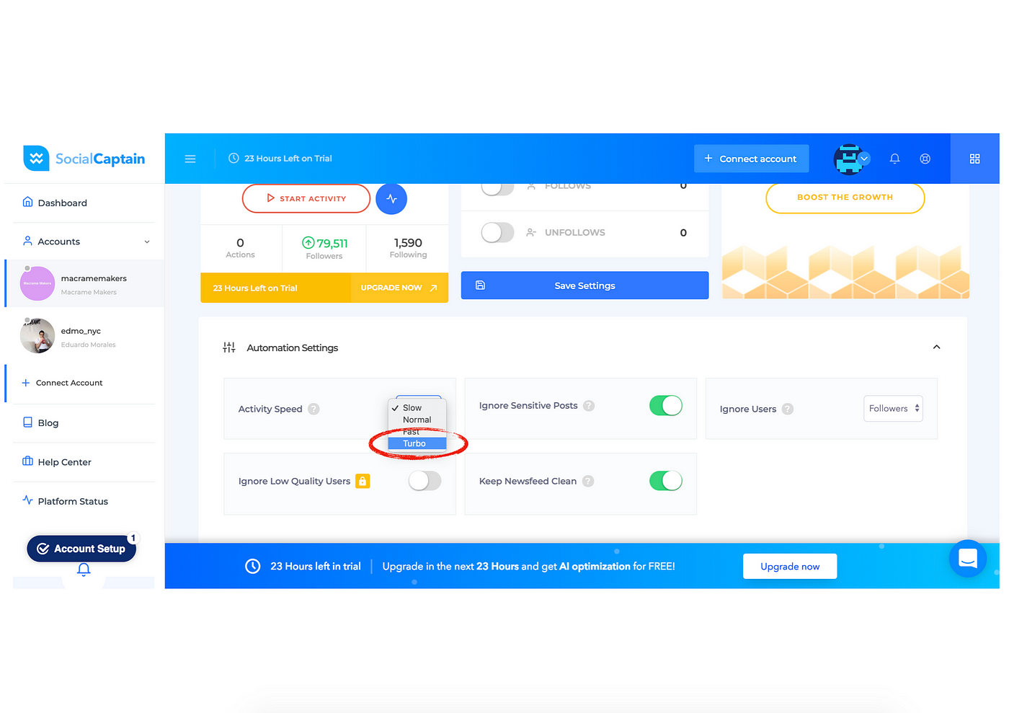Expand the Accounts sidebar chevron

tap(147, 242)
